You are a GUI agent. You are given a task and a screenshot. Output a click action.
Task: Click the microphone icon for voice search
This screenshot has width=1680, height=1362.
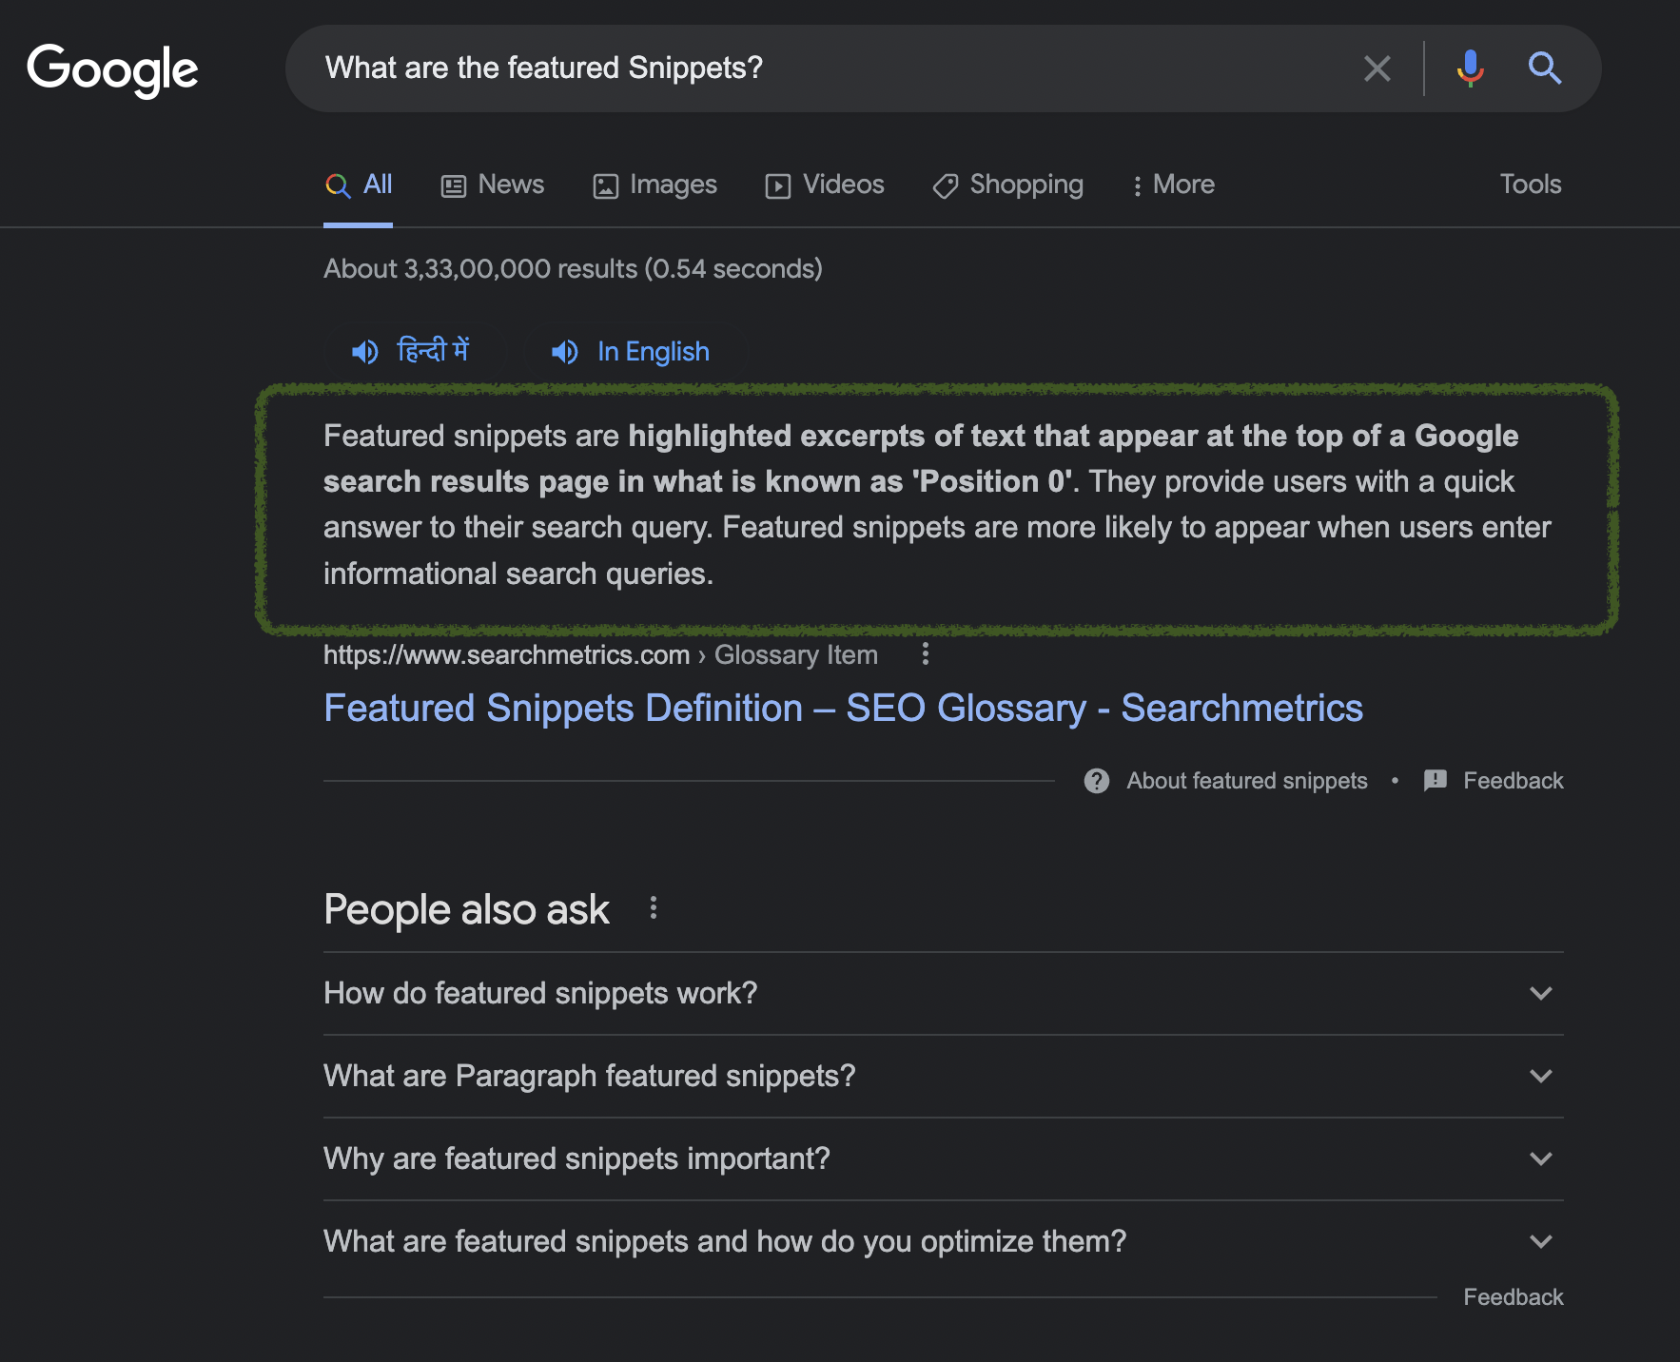coord(1469,68)
